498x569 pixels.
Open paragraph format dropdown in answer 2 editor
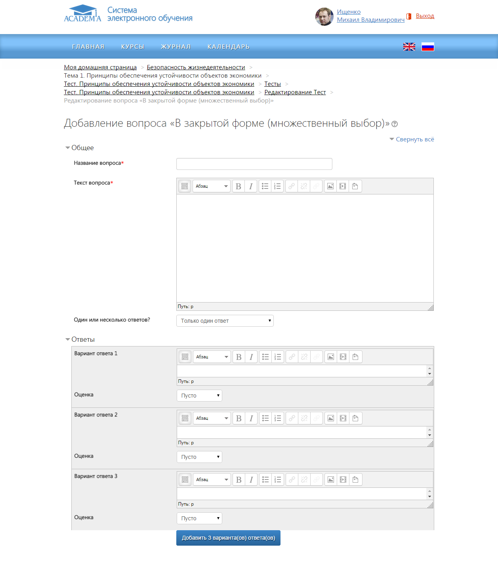[212, 418]
